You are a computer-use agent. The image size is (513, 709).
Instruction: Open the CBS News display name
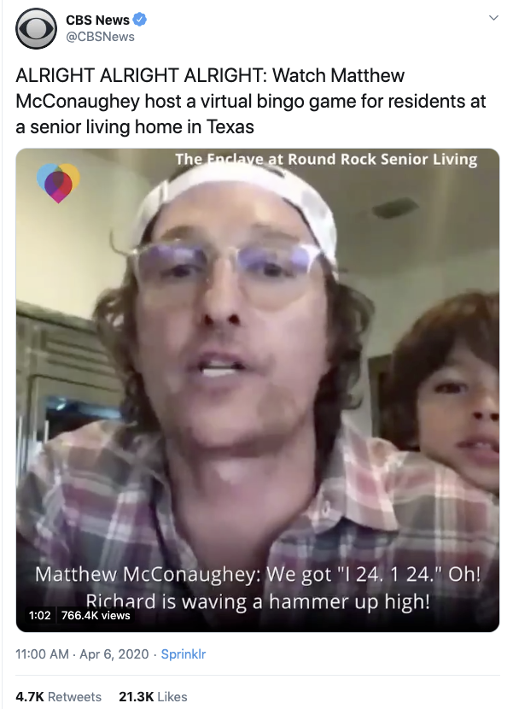tap(97, 20)
